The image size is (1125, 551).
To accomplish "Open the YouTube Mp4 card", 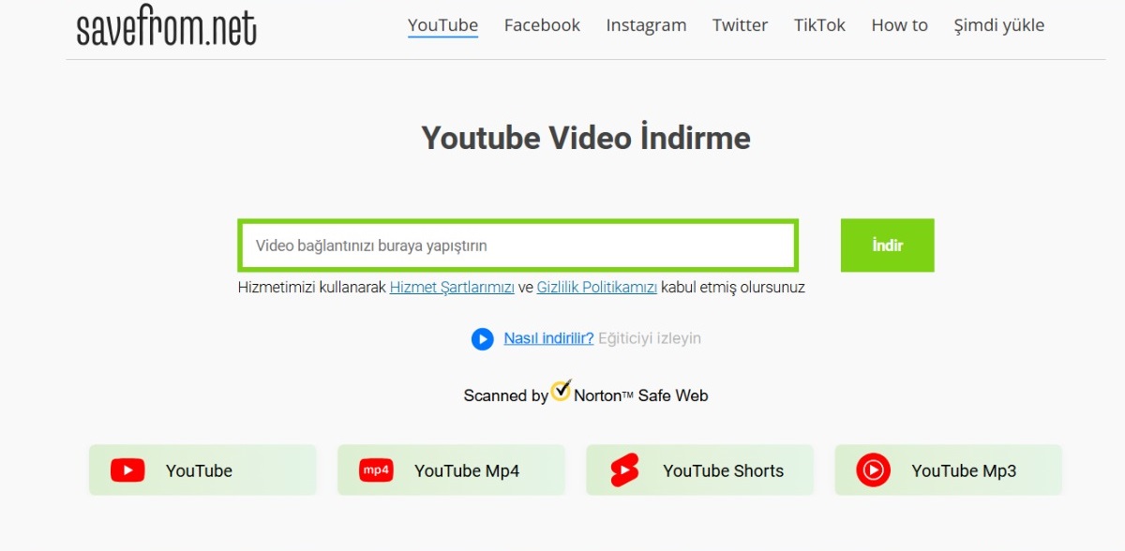I will (451, 469).
